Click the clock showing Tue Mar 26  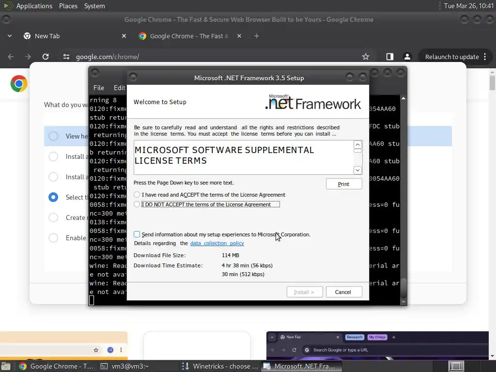coord(468,6)
